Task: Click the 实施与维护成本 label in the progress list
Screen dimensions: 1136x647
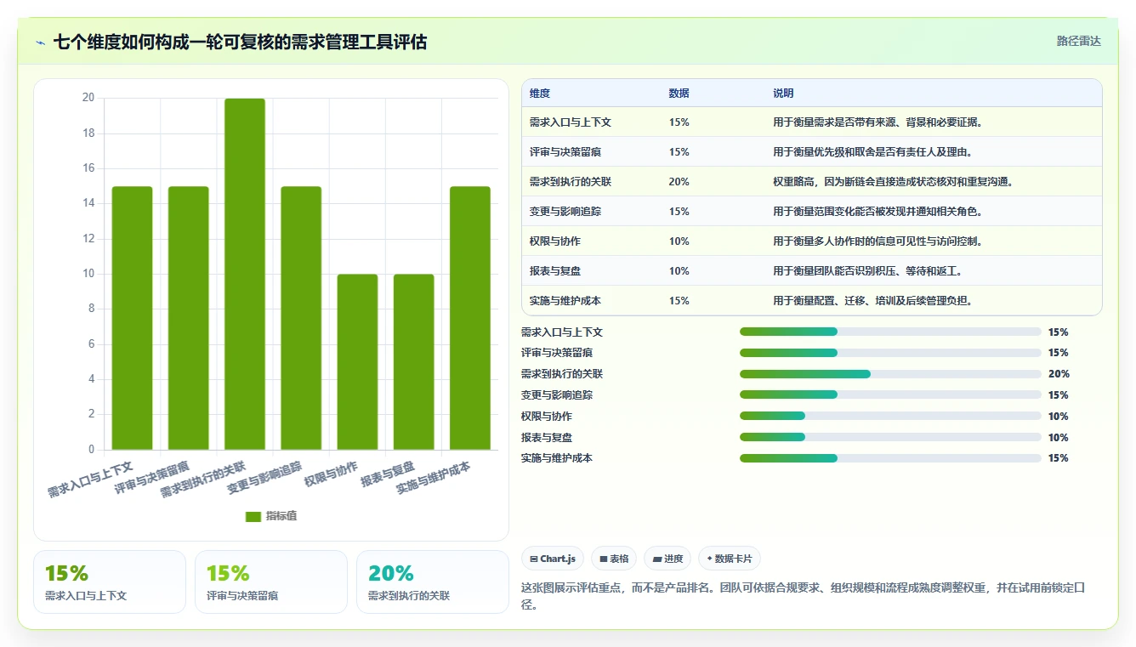Action: point(557,458)
